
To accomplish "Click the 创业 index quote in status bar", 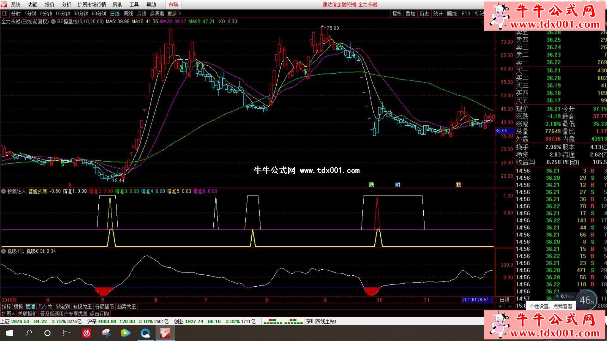I will click(215, 321).
